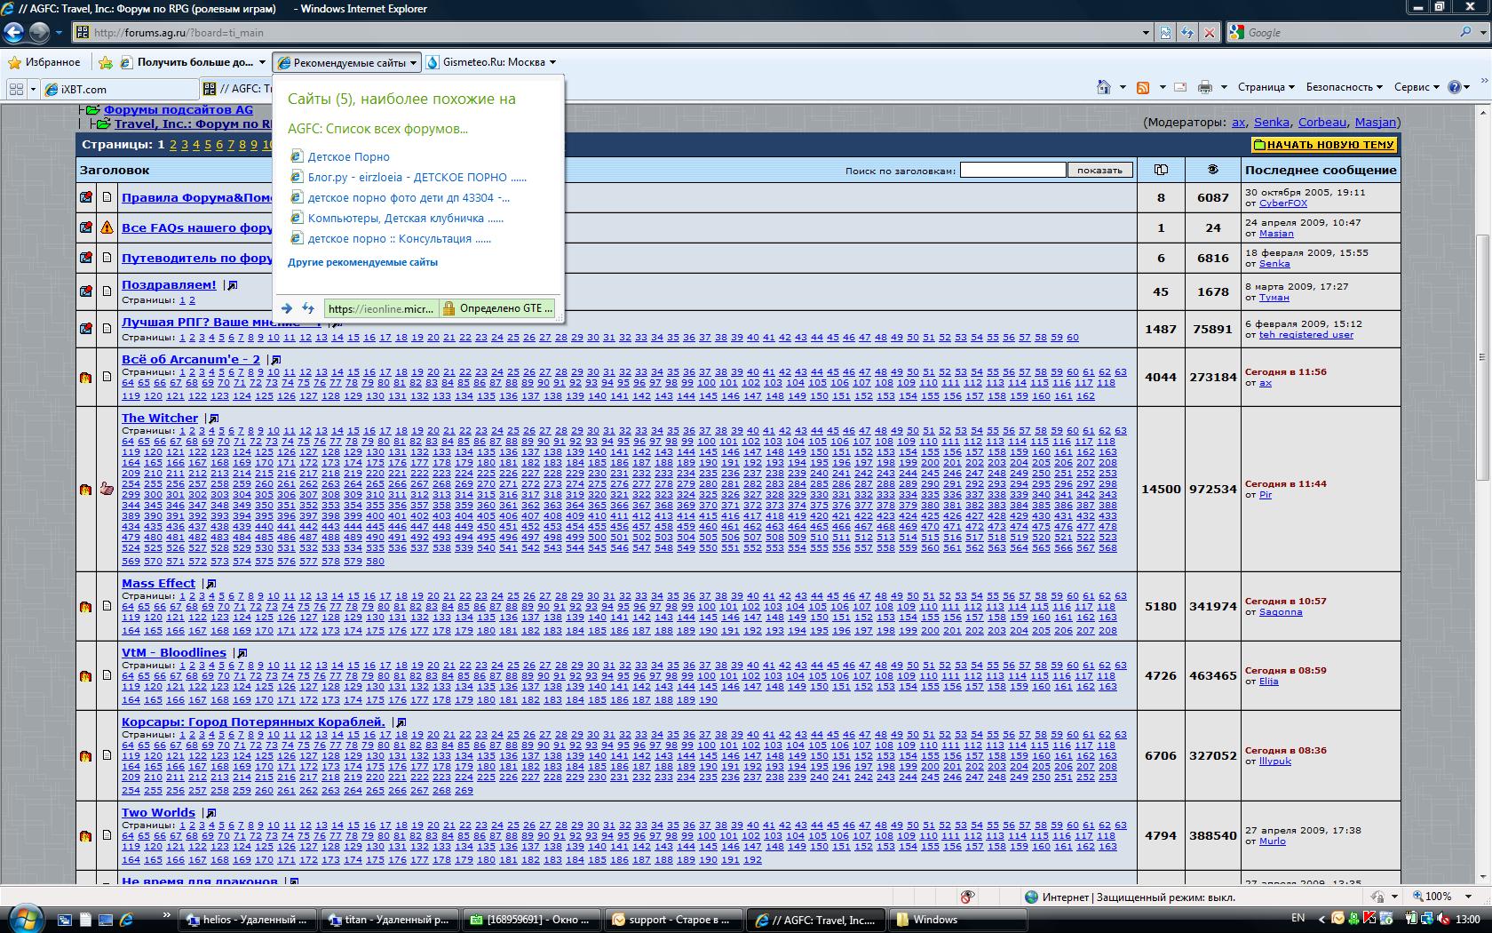Click the Stop loading red X icon

[1209, 33]
